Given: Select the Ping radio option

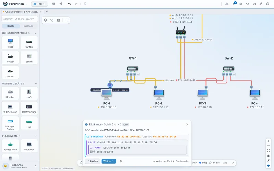Looking at the screenshot, I should pyautogui.click(x=203, y=163).
